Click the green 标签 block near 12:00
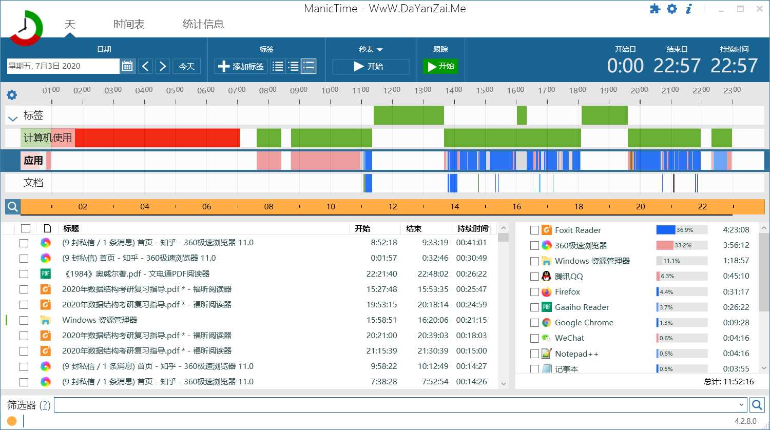This screenshot has height=430, width=770. 409,115
